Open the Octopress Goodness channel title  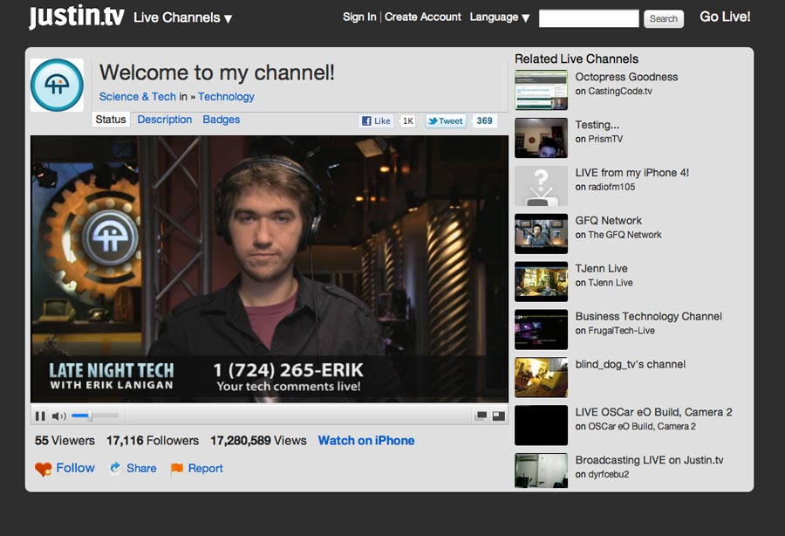(626, 77)
